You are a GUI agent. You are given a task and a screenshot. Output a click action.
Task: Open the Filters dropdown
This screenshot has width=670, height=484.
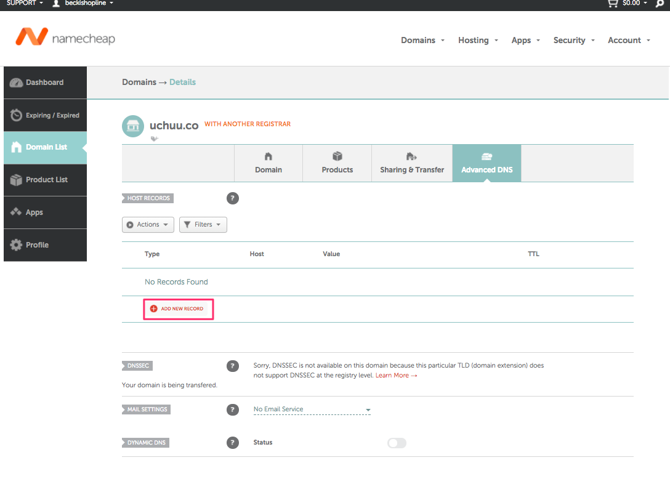203,225
